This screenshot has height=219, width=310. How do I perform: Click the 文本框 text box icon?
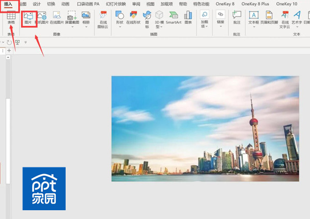[x=254, y=15]
